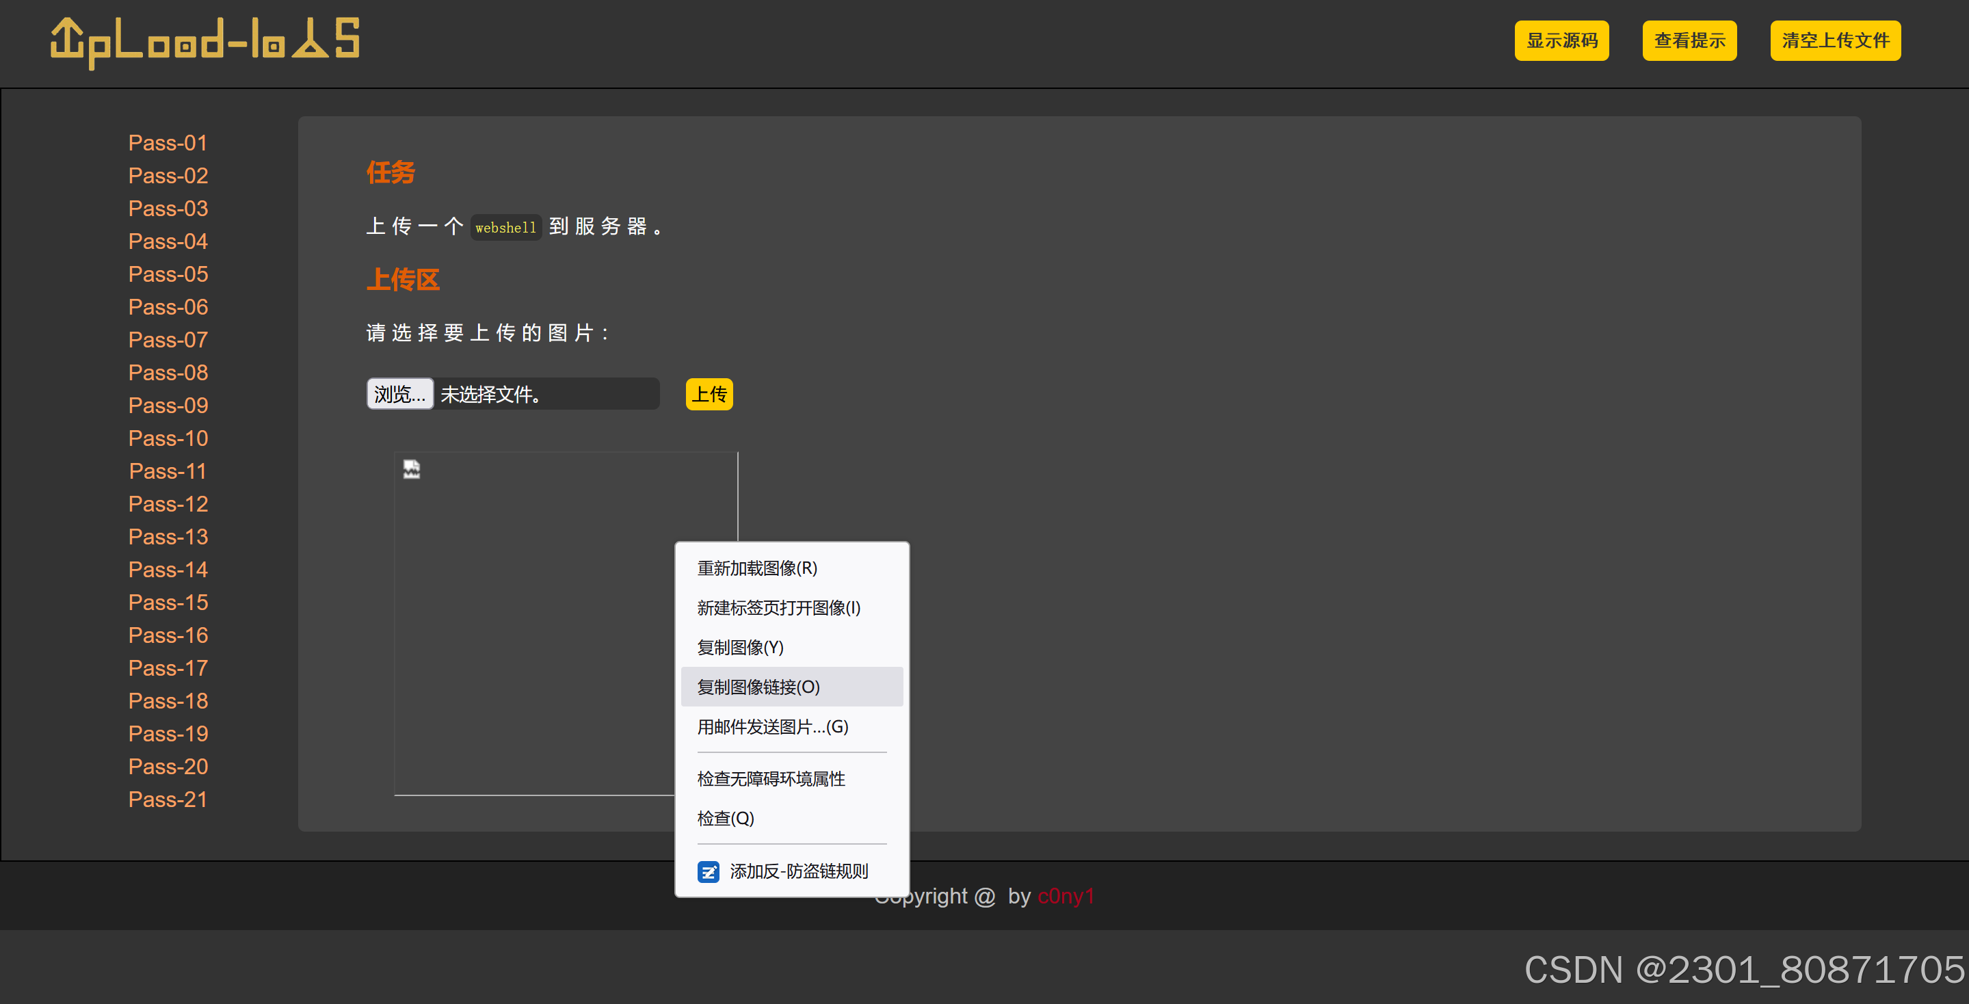Click 清空上传文件 button
This screenshot has height=1004, width=1969.
[1834, 40]
